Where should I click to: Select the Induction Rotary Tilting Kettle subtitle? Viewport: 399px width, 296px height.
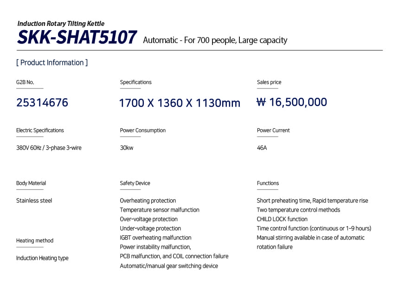61,23
